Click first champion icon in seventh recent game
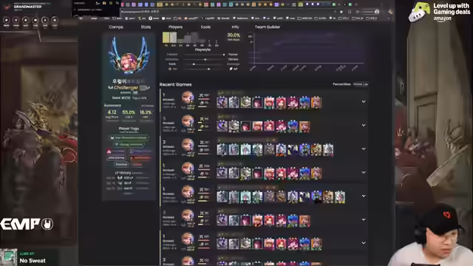This screenshot has width=473, height=266. (222, 244)
